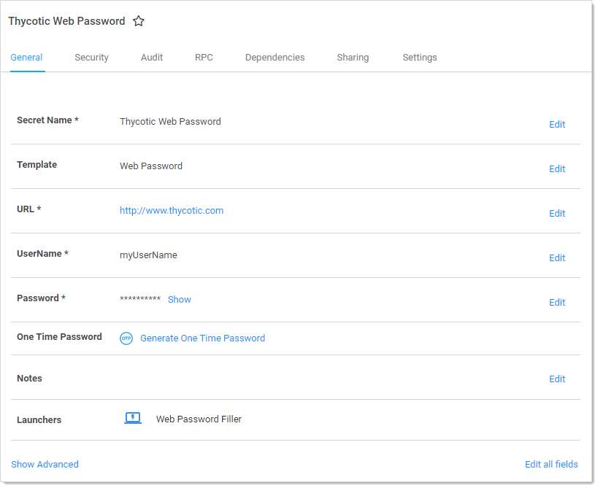Image resolution: width=598 pixels, height=488 pixels.
Task: Edit the Secret Name field
Action: point(557,125)
